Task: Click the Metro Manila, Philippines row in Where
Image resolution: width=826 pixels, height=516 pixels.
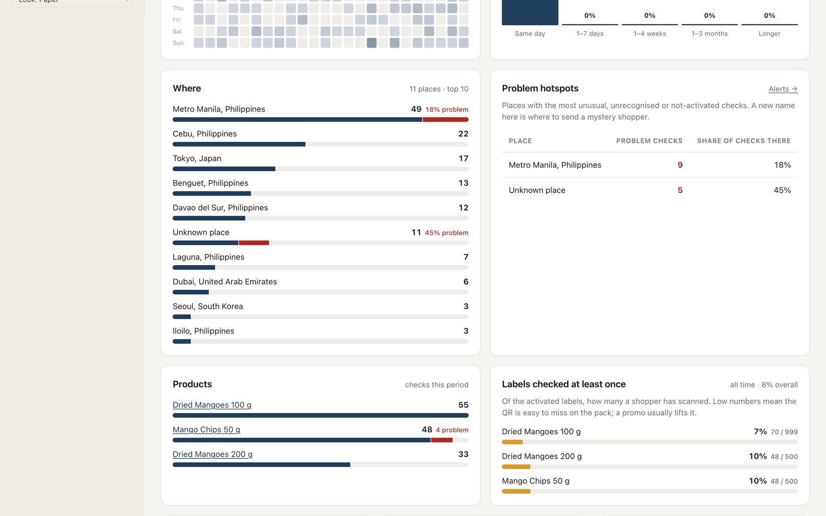Action: [x=321, y=114]
